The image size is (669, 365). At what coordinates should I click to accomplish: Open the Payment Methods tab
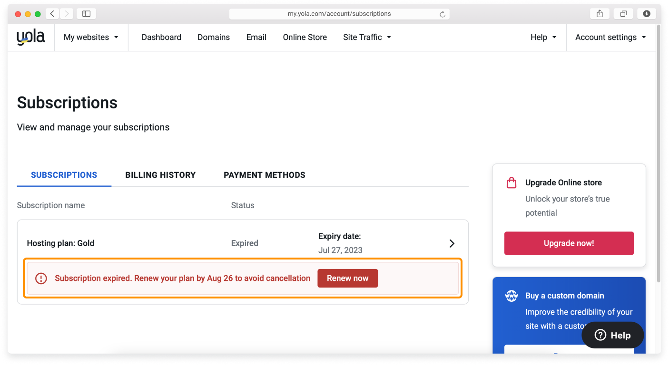(x=265, y=175)
